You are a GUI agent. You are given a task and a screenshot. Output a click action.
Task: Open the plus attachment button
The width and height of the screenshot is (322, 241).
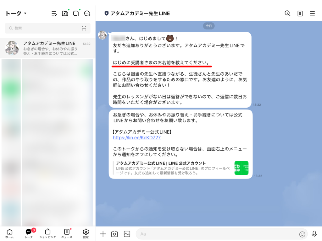tap(103, 234)
